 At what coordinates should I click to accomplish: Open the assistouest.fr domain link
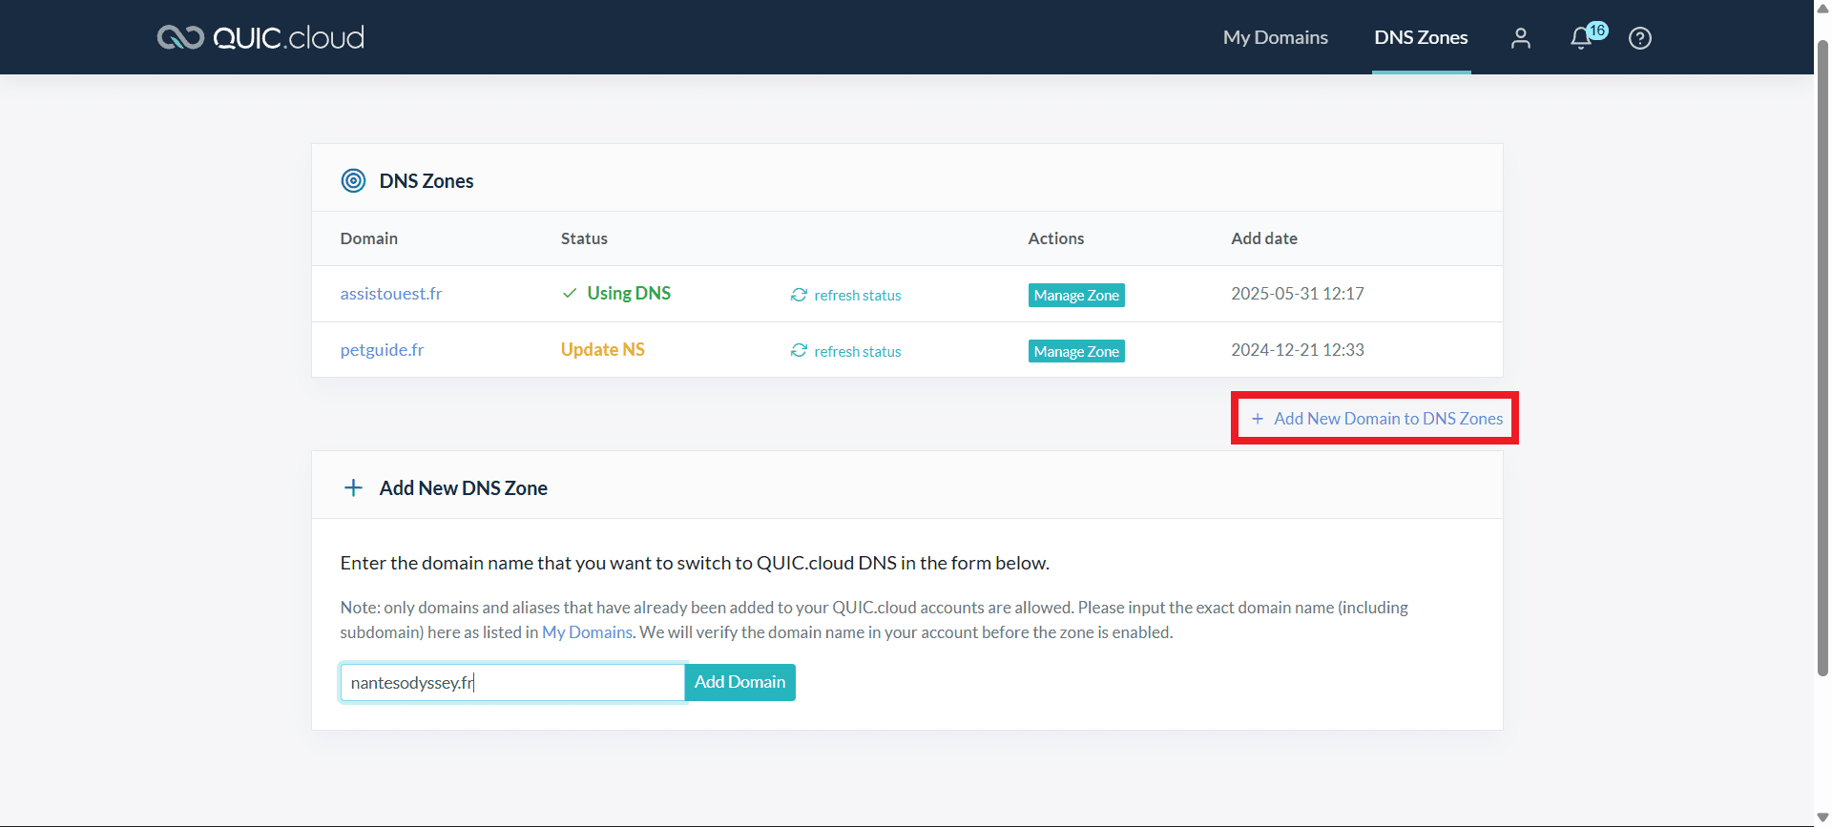point(391,294)
